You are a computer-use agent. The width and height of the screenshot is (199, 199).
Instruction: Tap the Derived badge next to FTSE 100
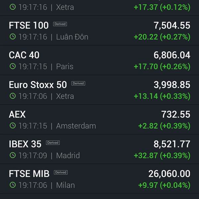point(60,24)
